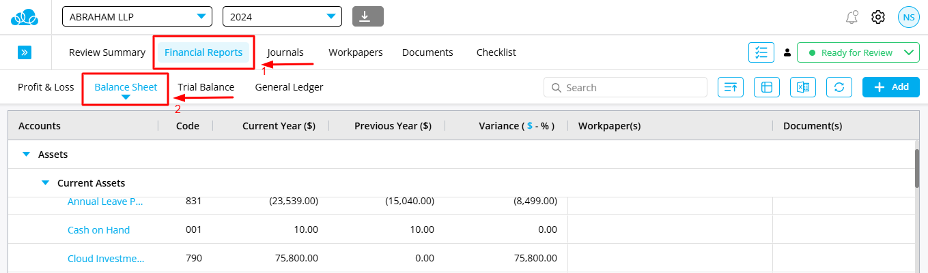Expand the sidebar with double-chevron icon

[x=25, y=52]
